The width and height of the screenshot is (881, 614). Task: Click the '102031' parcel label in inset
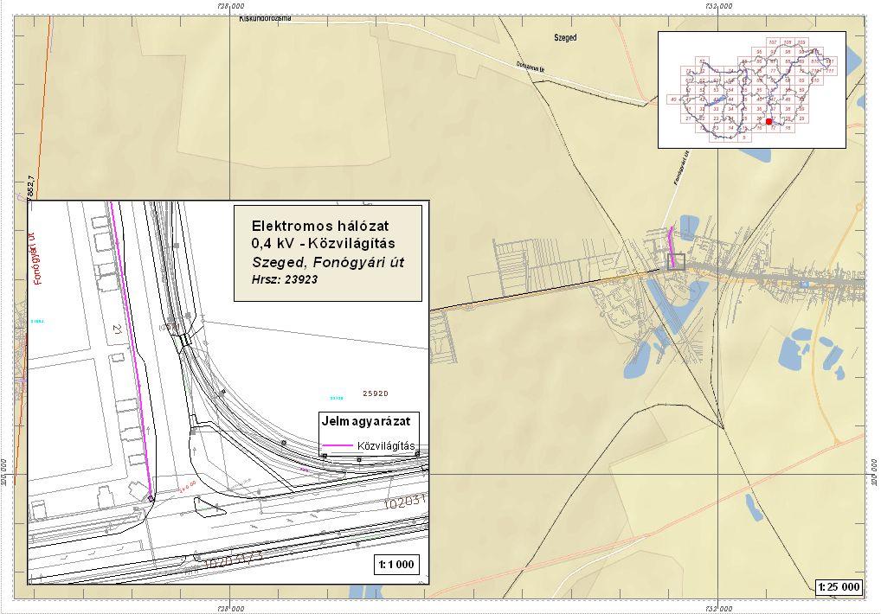tap(405, 502)
